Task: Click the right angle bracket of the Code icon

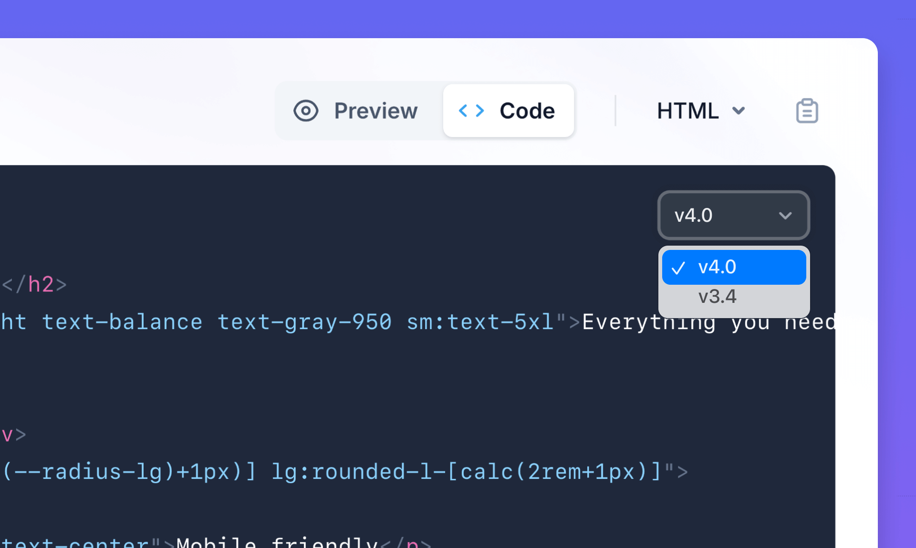Action: pos(479,110)
